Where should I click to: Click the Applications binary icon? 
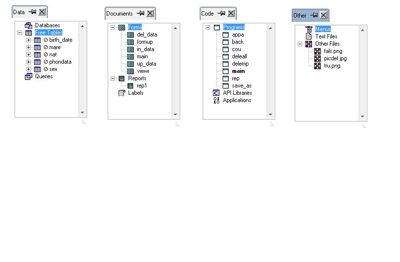[x=216, y=100]
